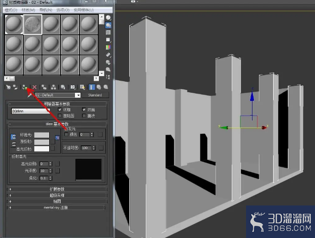Pick material with the eyedropper icon

(x=30, y=95)
